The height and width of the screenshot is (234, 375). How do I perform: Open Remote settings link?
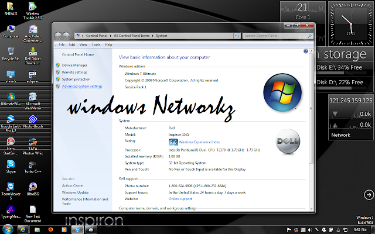[x=74, y=72]
